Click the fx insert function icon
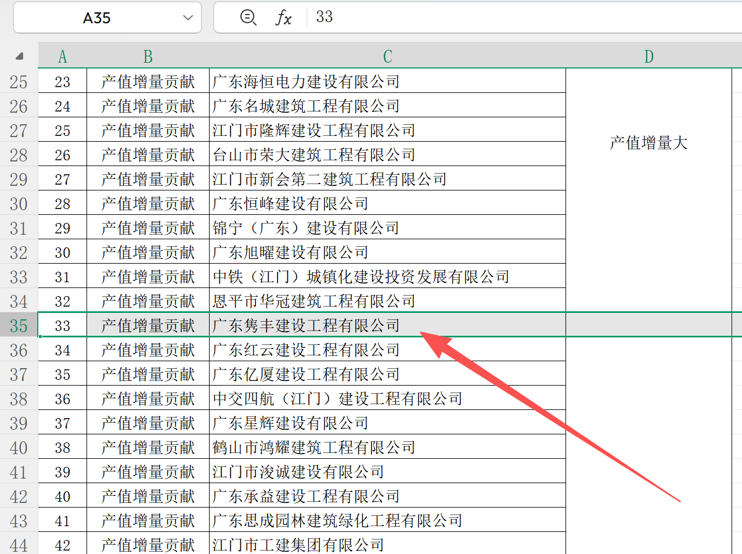The height and width of the screenshot is (554, 742). coord(283,17)
